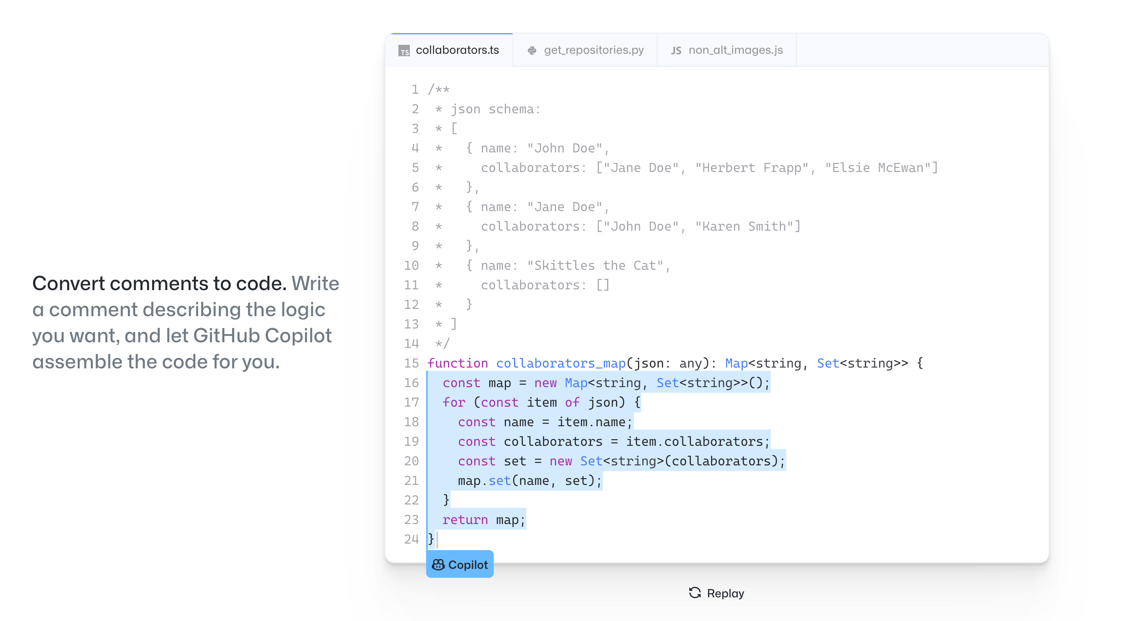Screen dimensions: 1126x621
Task: Click the 'for (const item of json)' line
Action: pos(541,402)
